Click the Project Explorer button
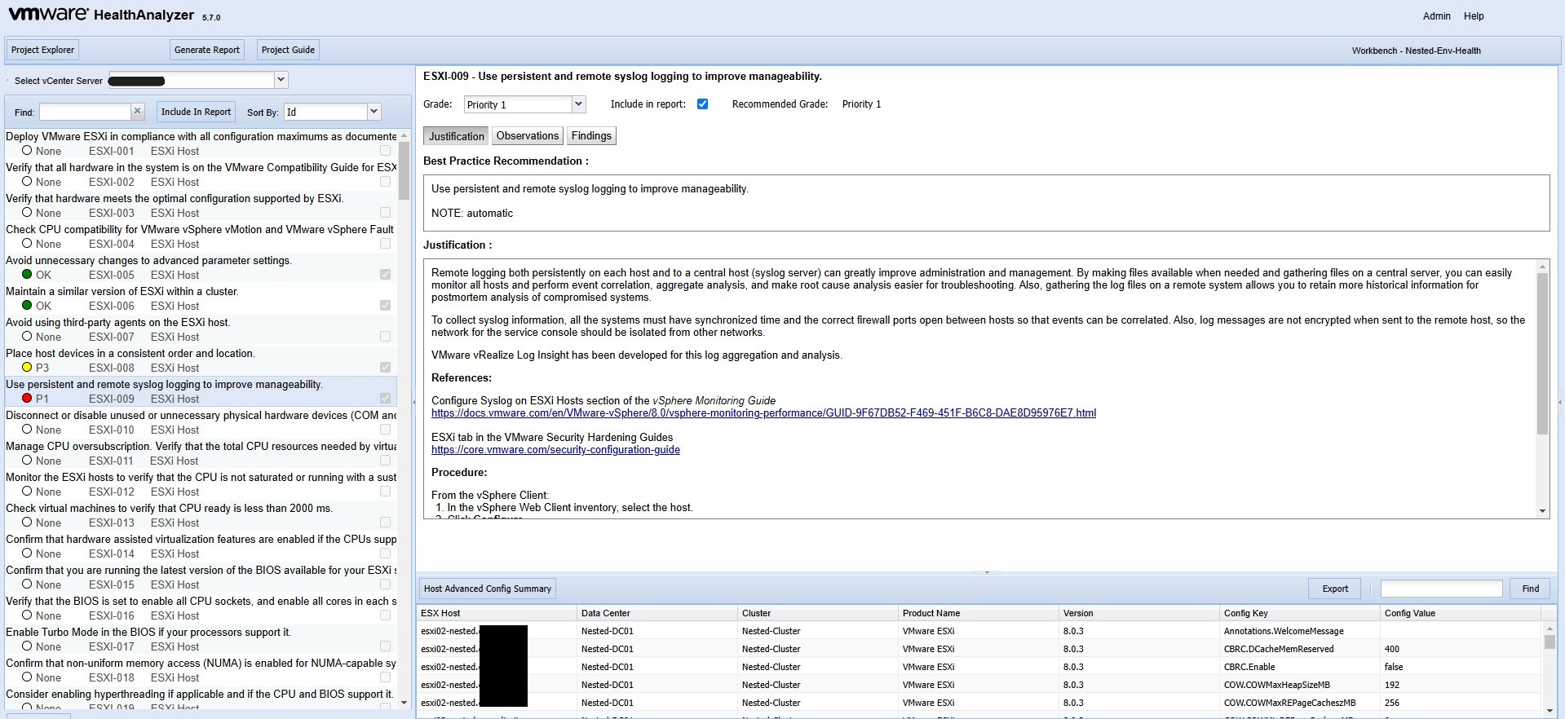Viewport: 1565px width, 719px height. [x=42, y=50]
